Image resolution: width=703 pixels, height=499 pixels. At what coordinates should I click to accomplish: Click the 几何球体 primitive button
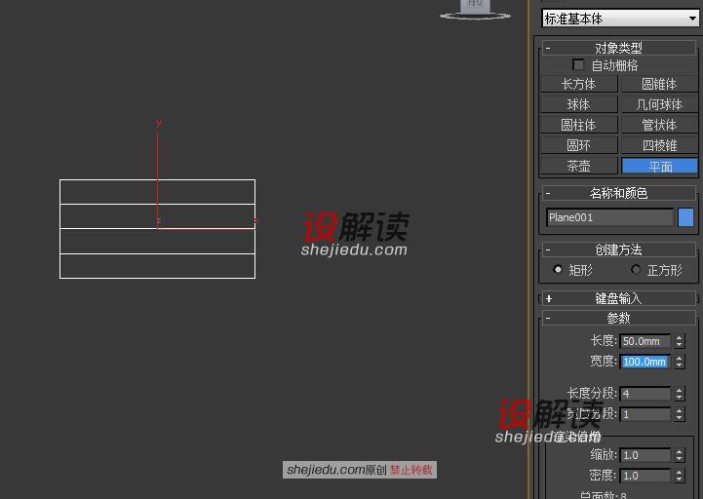click(659, 104)
